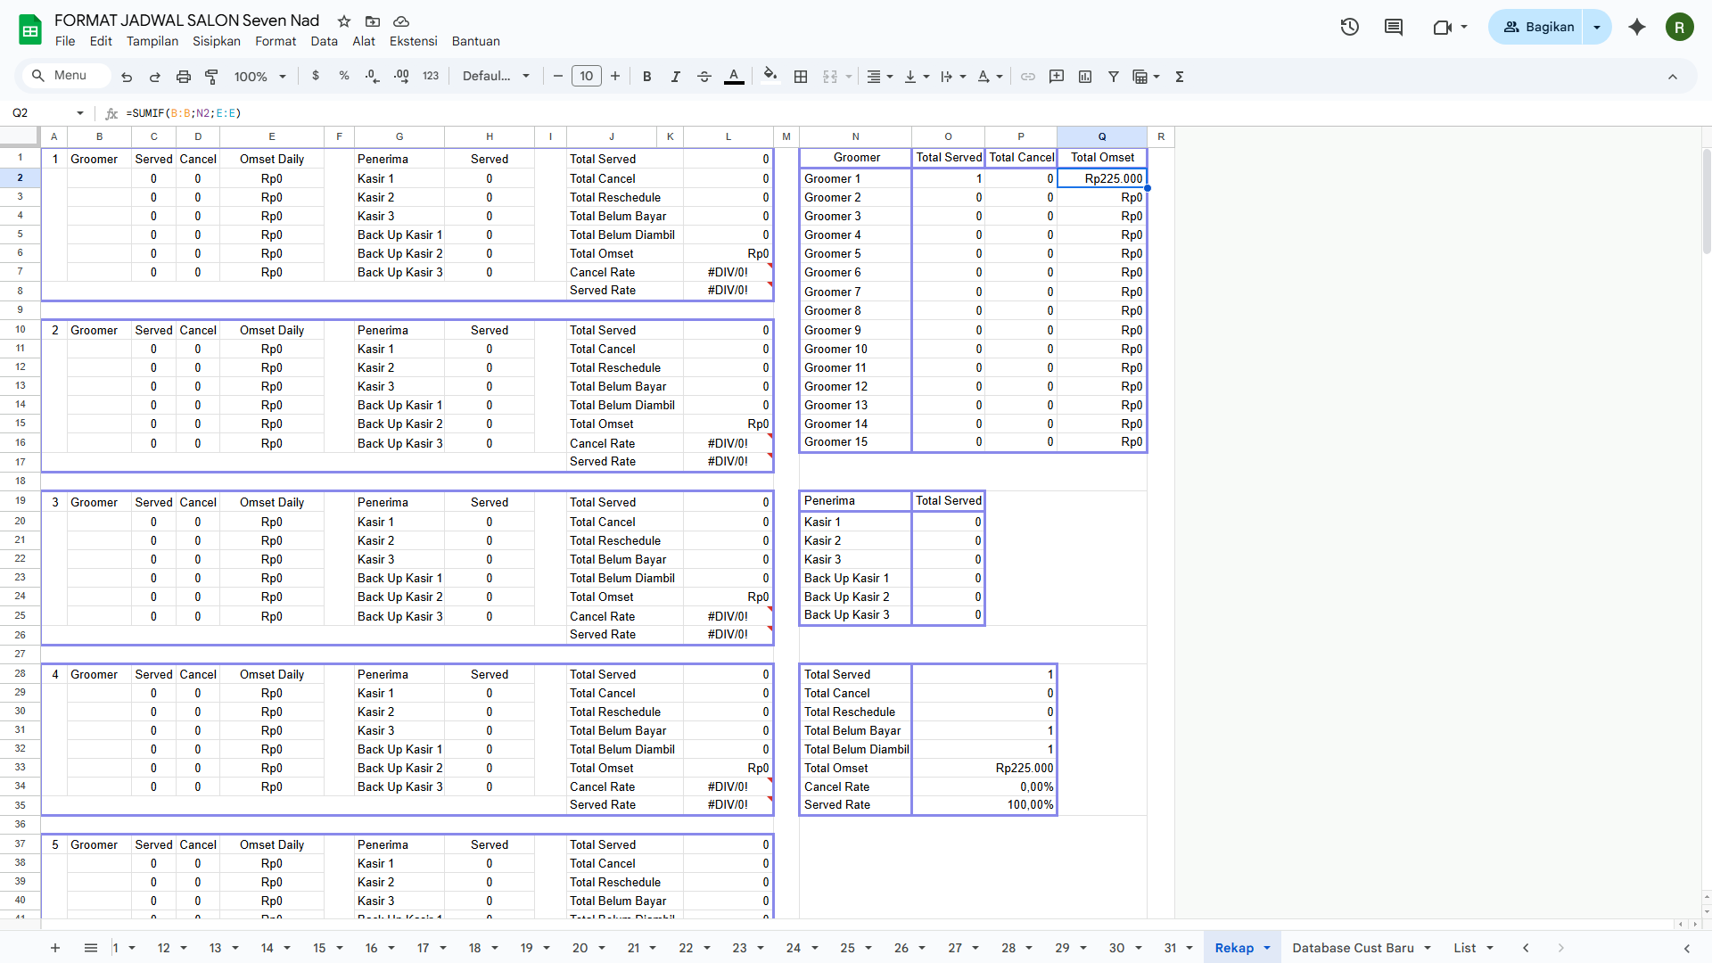Open the Rekap sheet tab dropdown arrow

coord(1267,948)
